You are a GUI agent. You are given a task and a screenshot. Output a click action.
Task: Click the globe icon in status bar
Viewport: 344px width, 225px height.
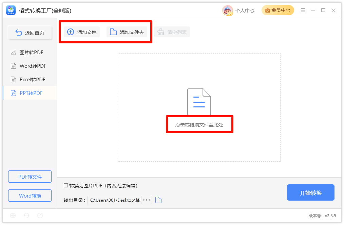(x=13, y=216)
